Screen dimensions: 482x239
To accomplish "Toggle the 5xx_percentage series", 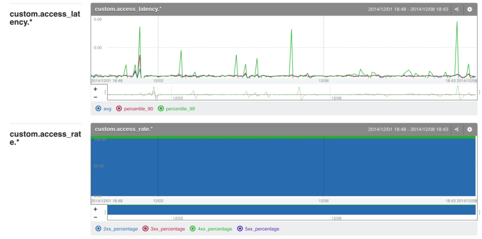I will 258,229.
